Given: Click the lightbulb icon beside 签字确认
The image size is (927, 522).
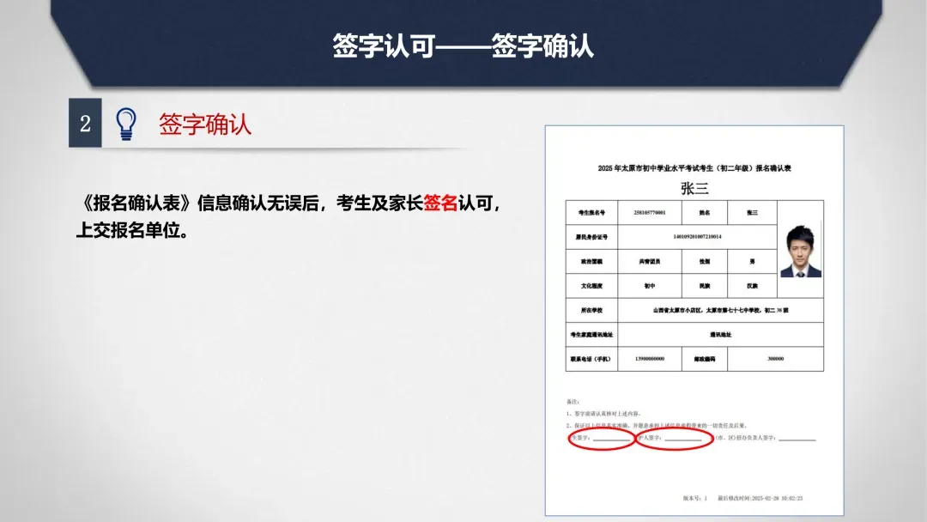Looking at the screenshot, I should tap(126, 121).
